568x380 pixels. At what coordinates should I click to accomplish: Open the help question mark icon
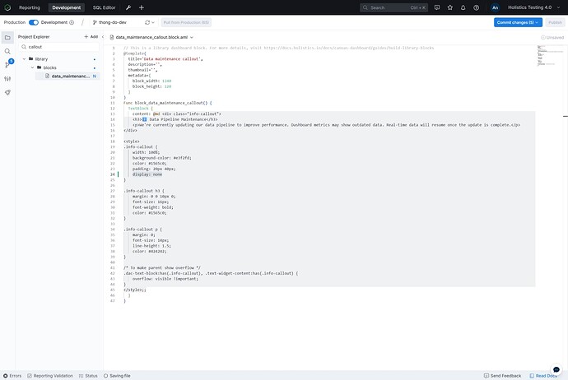(x=476, y=7)
